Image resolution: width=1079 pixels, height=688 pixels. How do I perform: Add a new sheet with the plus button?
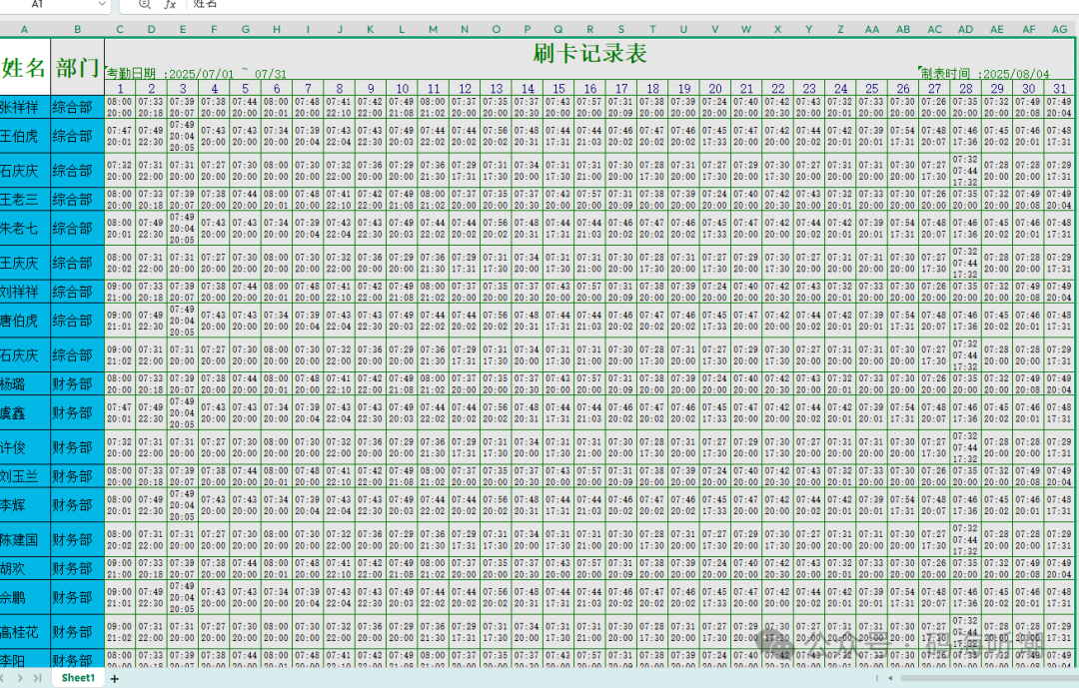(x=115, y=679)
